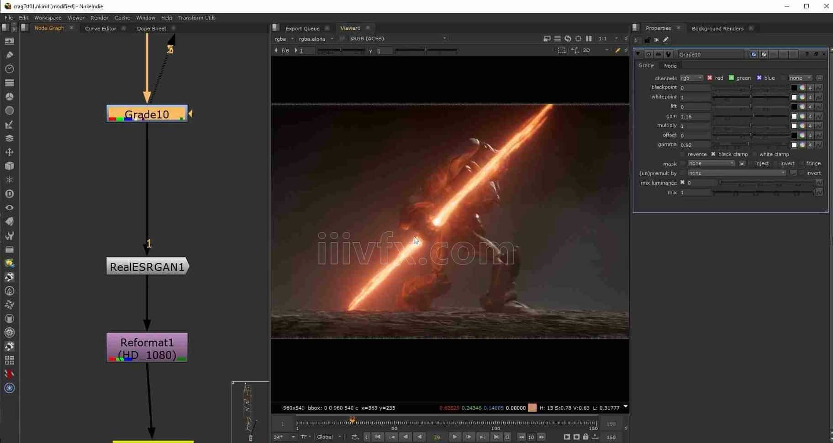Image resolution: width=833 pixels, height=443 pixels.
Task: Open the Channel nodes stacked-bars icon
Action: [x=9, y=83]
